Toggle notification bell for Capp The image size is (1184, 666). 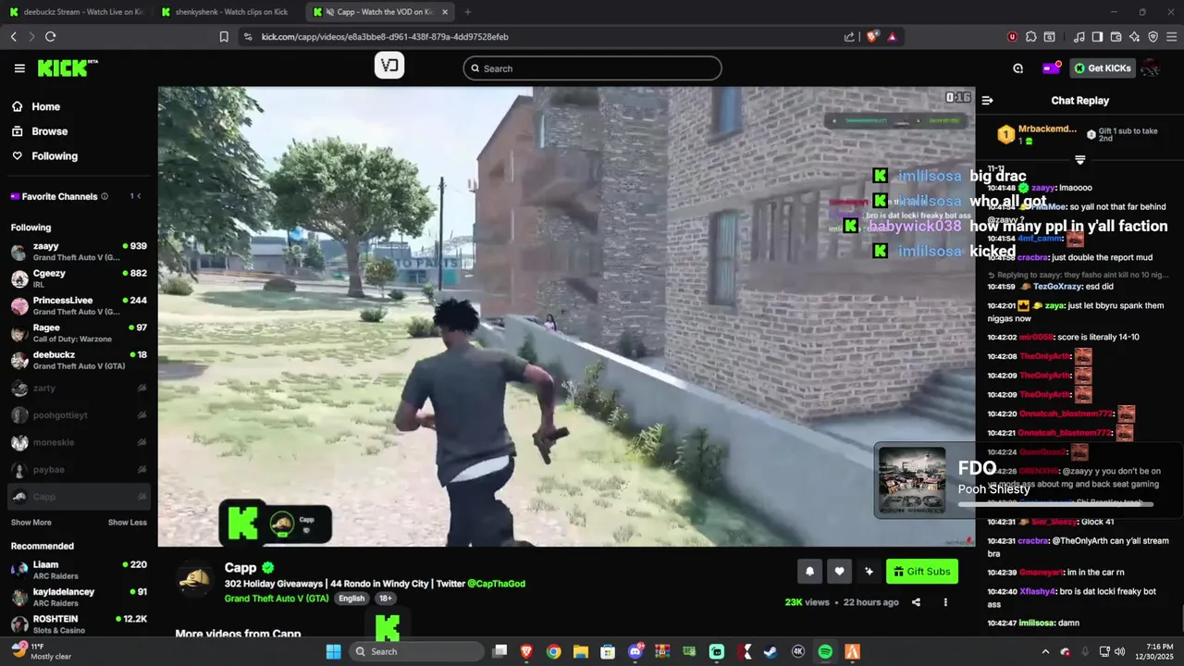pos(809,572)
